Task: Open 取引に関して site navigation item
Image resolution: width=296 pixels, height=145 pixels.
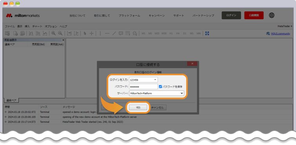Action: click(x=102, y=16)
